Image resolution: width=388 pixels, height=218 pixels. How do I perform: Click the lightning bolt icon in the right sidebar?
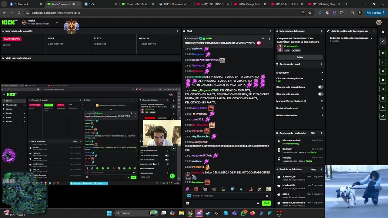383,61
